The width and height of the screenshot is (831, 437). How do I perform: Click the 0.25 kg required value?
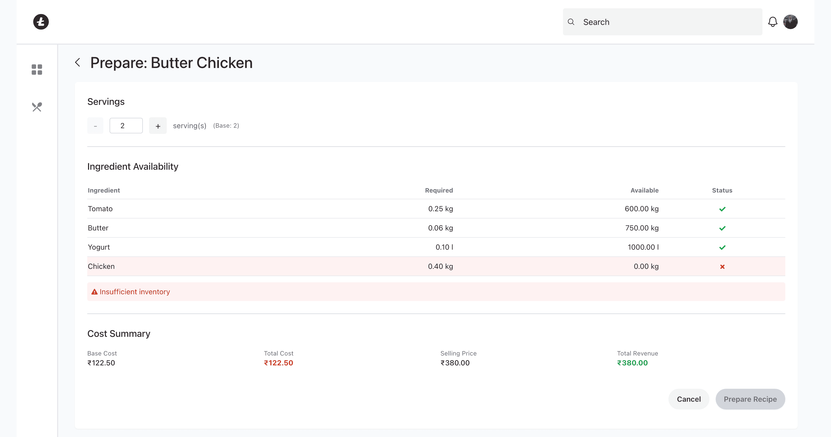point(441,209)
